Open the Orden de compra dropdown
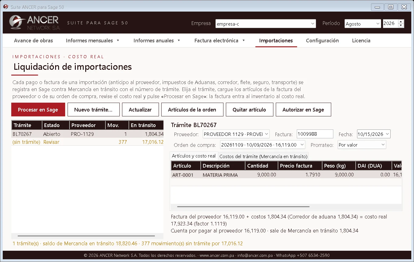 [x=263, y=145]
